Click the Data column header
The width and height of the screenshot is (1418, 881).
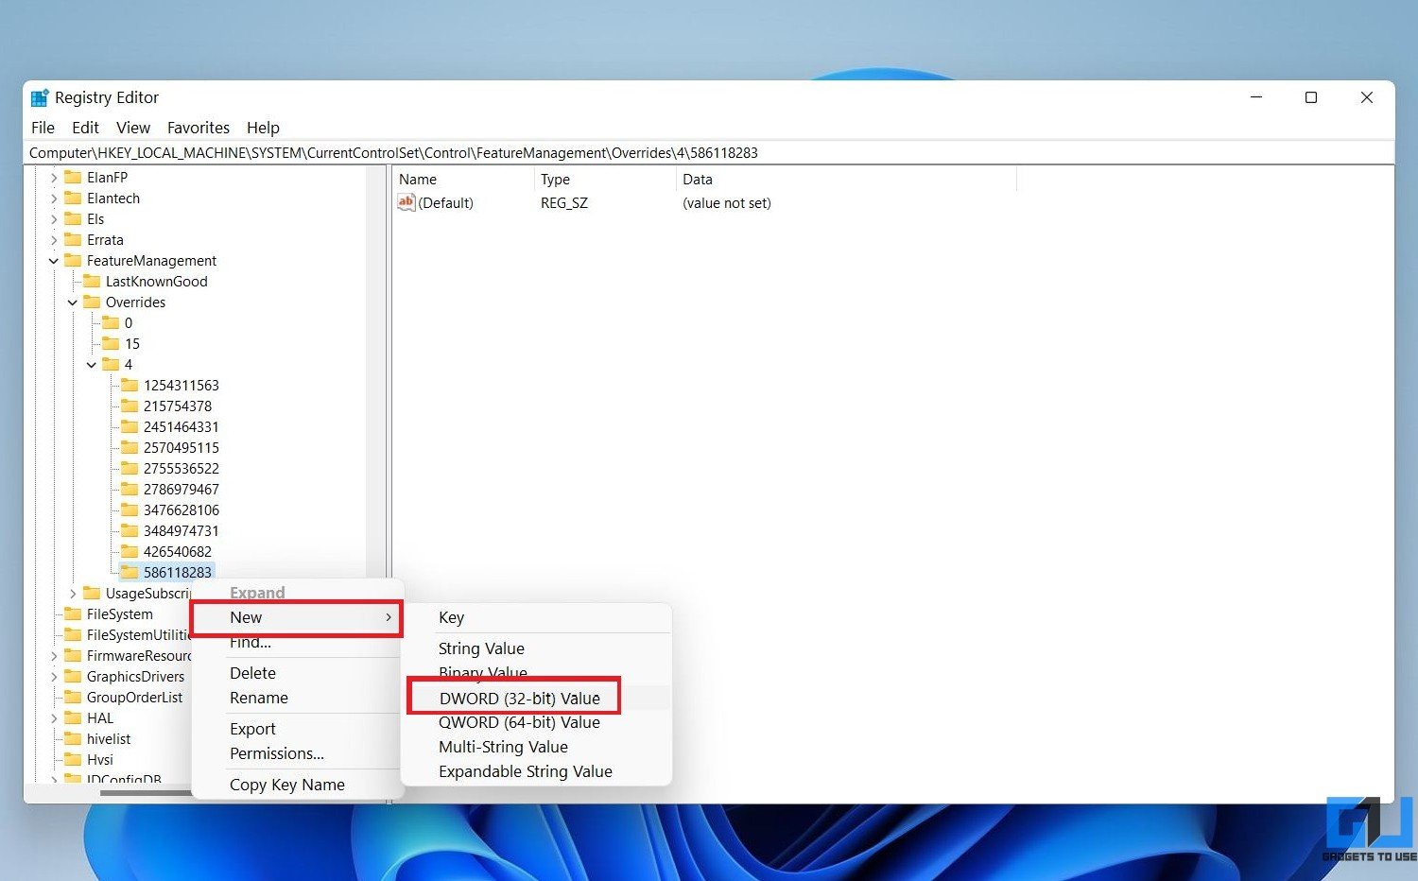698,180
